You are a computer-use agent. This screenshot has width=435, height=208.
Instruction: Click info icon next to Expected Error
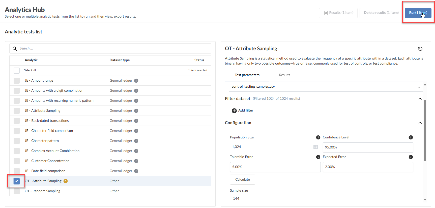tap(411, 157)
